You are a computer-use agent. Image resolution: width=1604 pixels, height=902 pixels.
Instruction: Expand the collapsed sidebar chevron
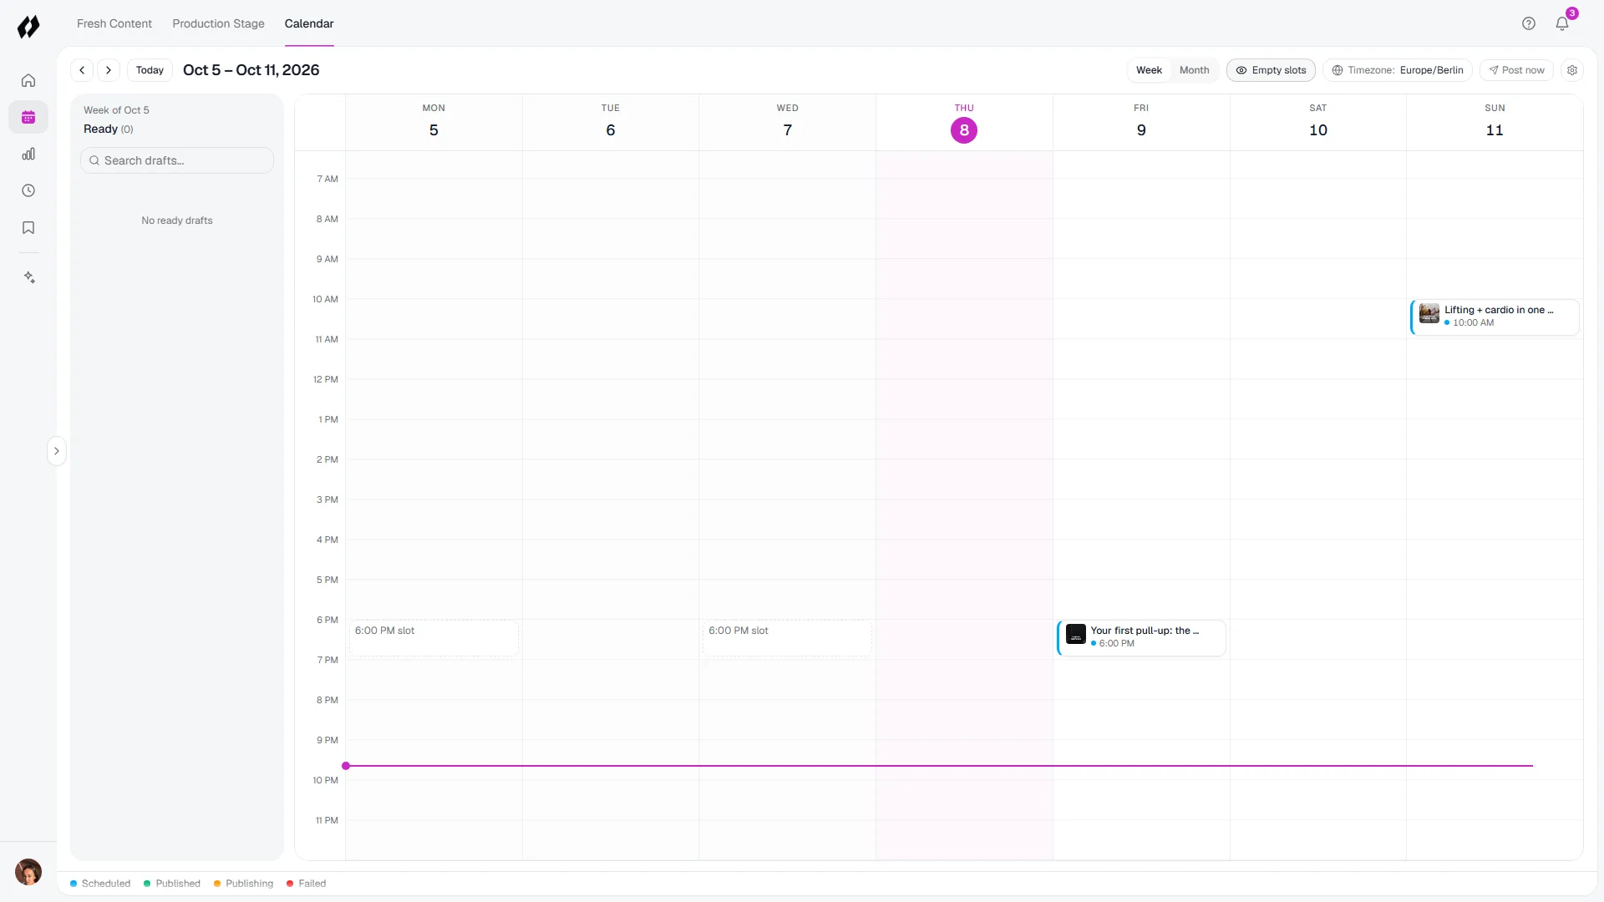tap(57, 451)
